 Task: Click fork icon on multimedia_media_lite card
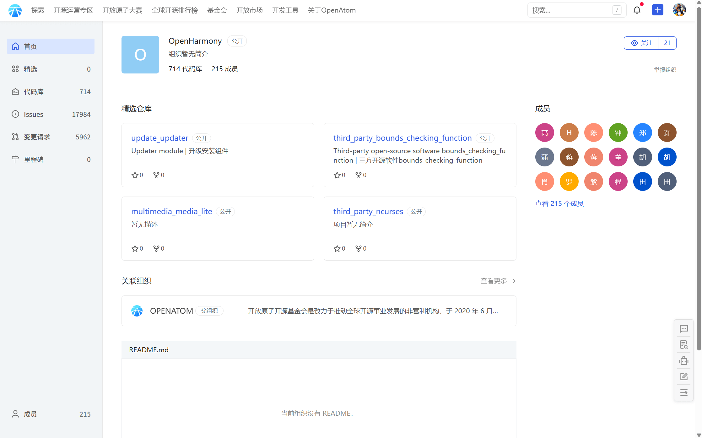pos(156,249)
